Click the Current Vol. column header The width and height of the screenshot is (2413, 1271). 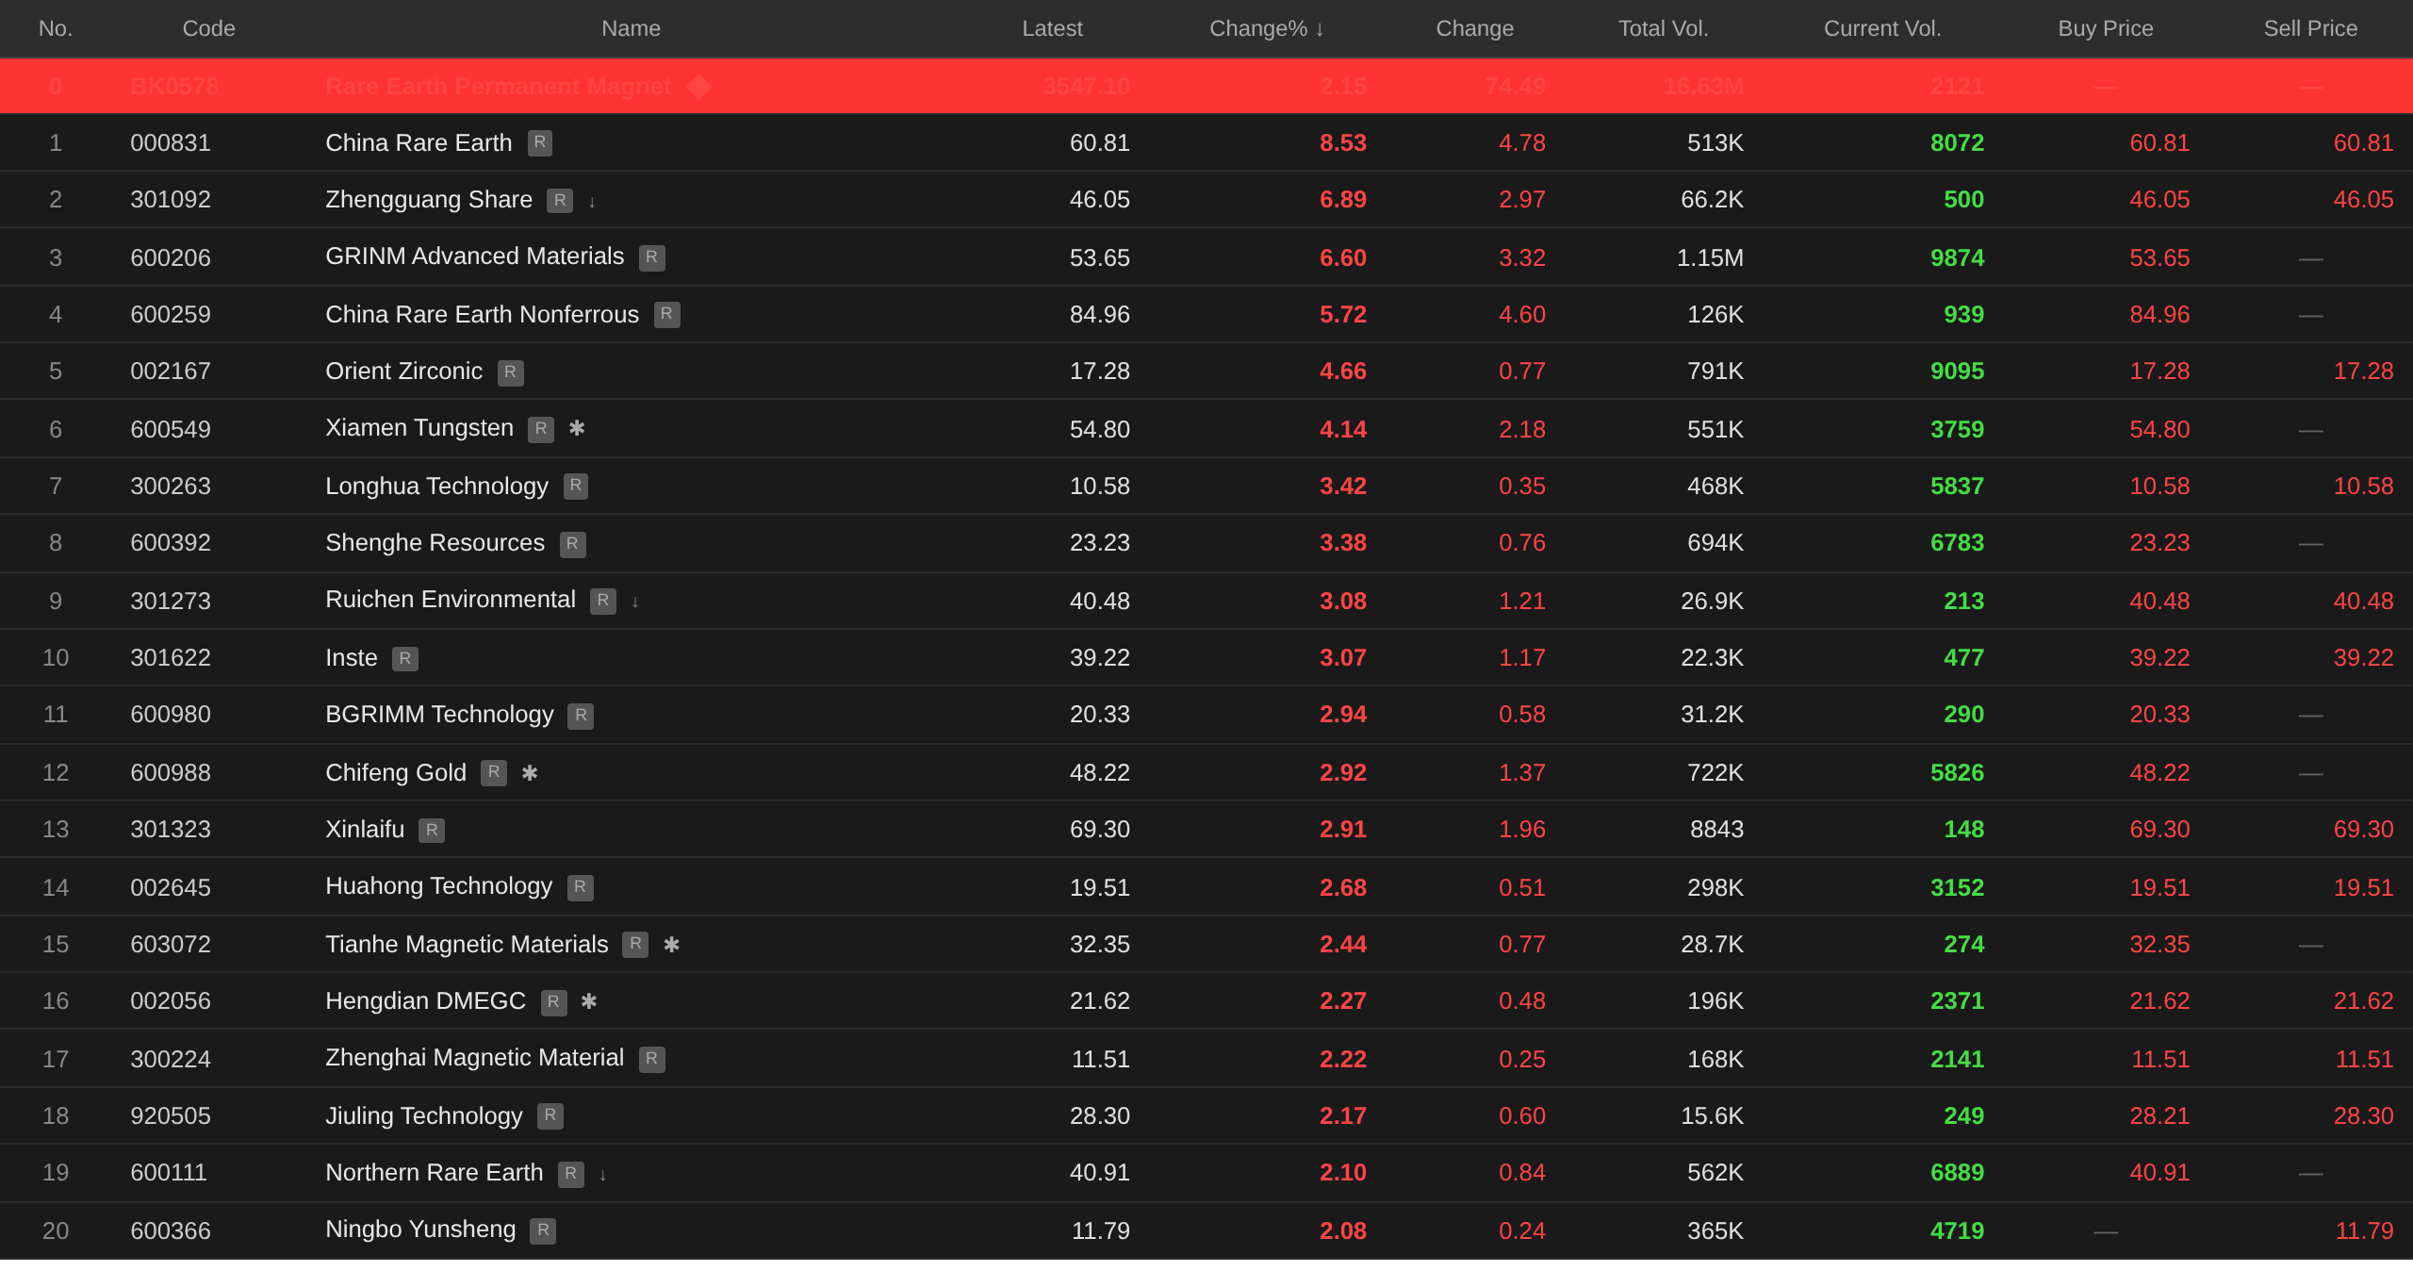(x=1882, y=29)
